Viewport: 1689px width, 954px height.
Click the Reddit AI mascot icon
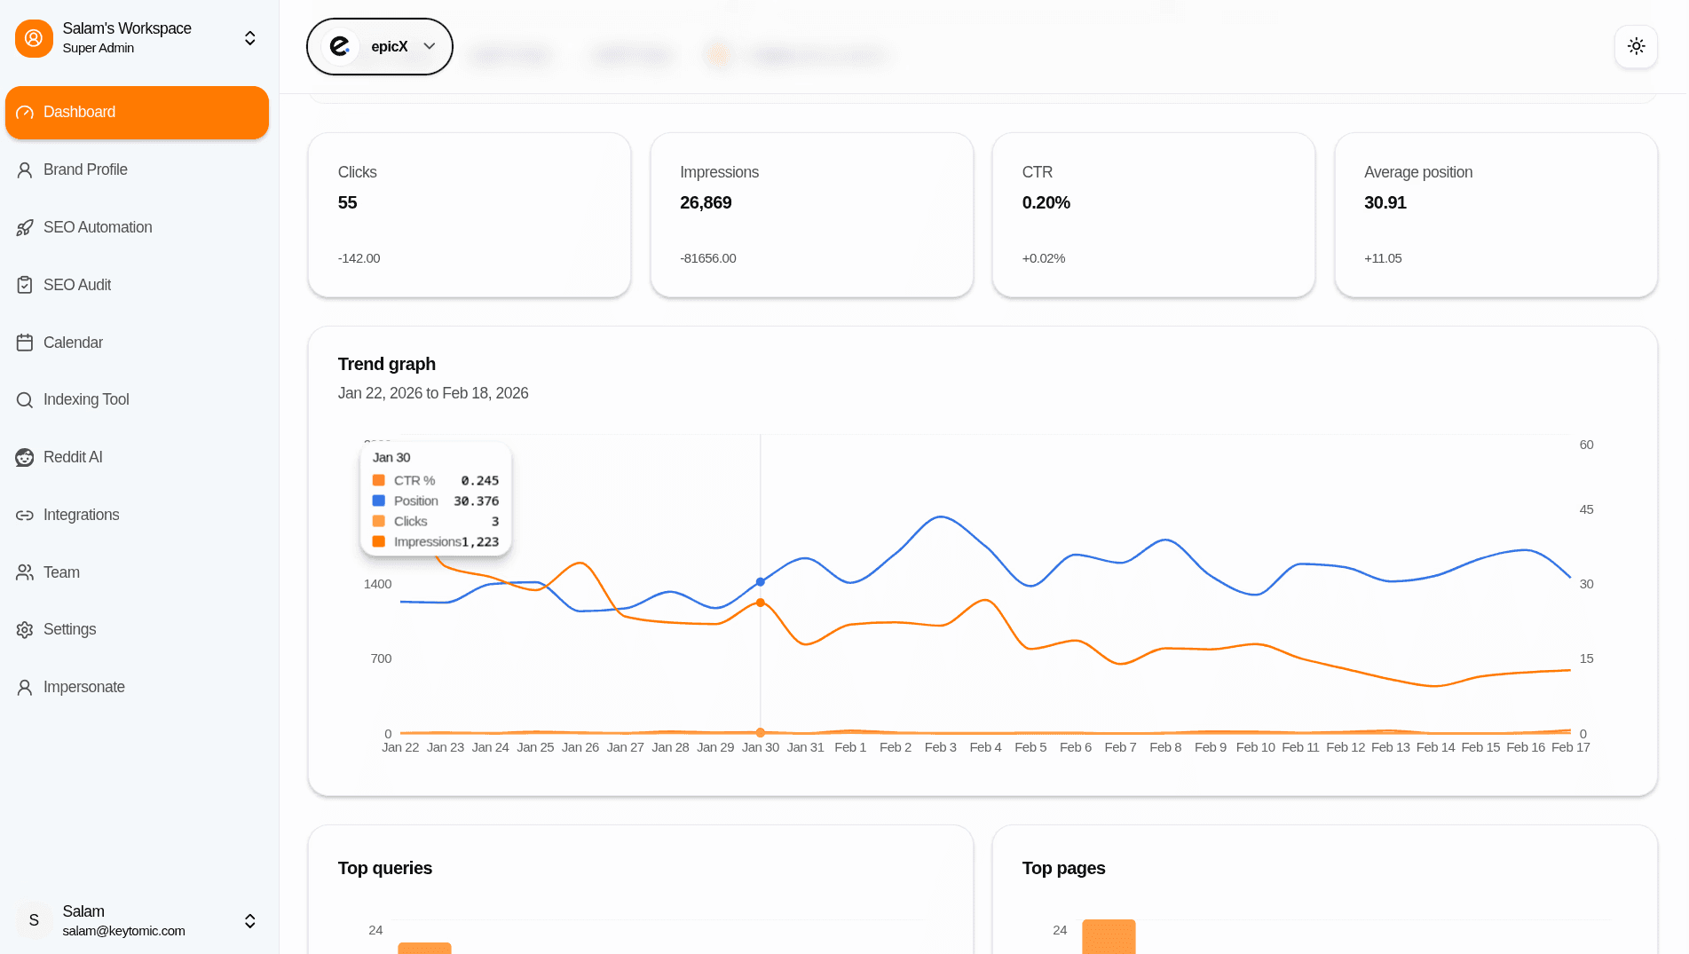[x=25, y=457]
